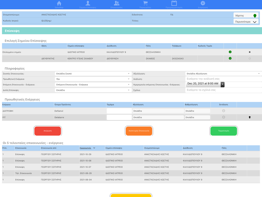Expand the Περισσότερα section
Image resolution: width=262 pixels, height=197 pixels.
click(246, 22)
